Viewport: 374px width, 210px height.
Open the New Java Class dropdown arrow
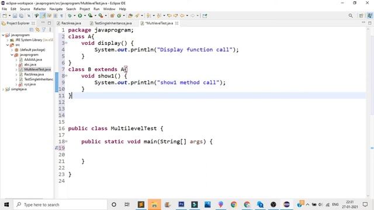click(123, 16)
